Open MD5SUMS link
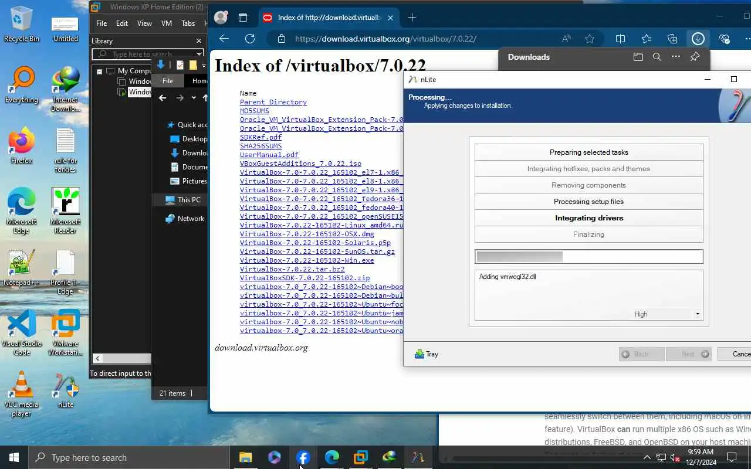Screen dimensions: 751x469 [255, 111]
